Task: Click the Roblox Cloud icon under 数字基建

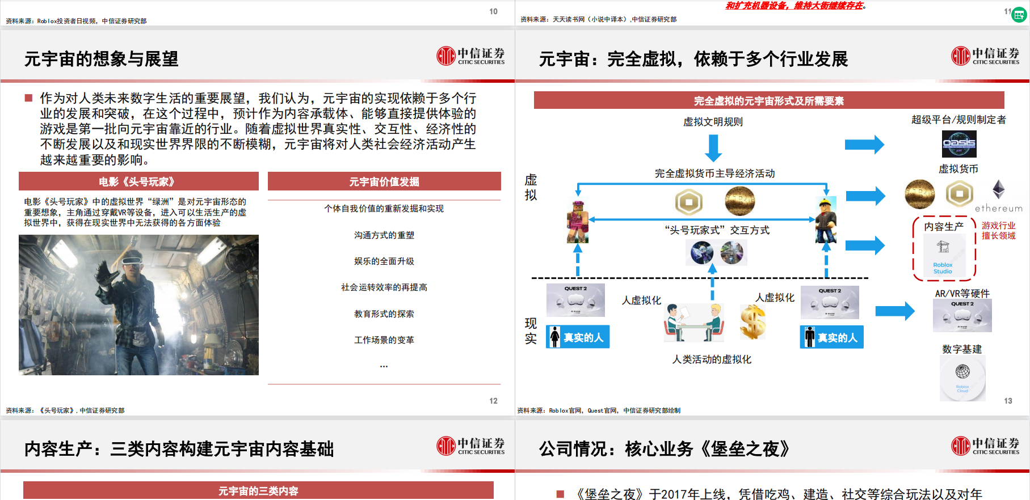Action: coord(962,379)
